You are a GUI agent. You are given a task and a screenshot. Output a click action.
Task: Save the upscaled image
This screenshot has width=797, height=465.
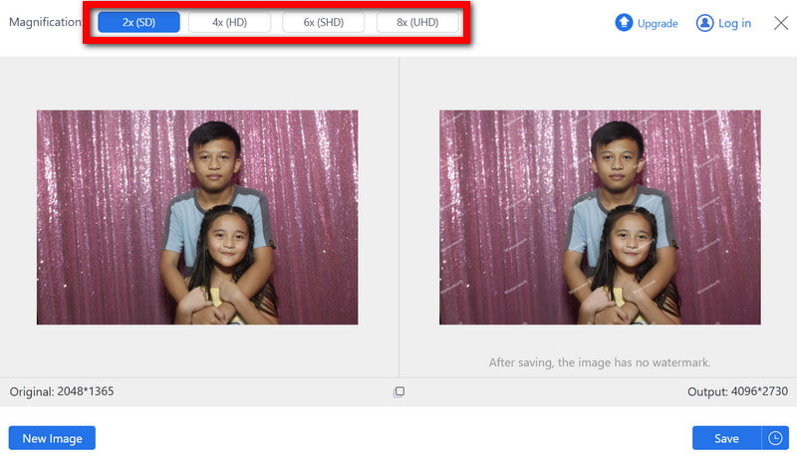726,438
